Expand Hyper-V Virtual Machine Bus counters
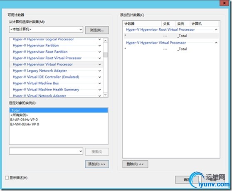 99,83
